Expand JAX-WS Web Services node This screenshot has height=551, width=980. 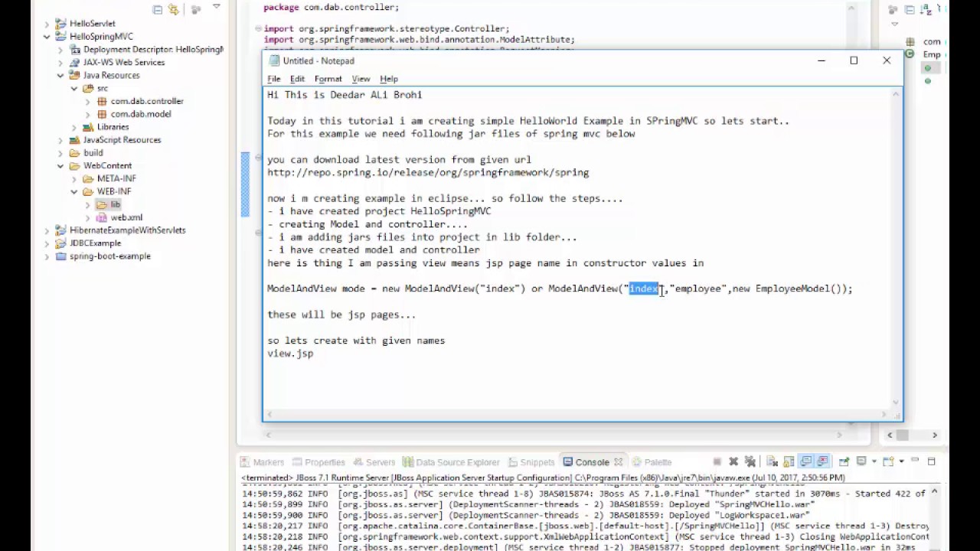pyautogui.click(x=60, y=63)
